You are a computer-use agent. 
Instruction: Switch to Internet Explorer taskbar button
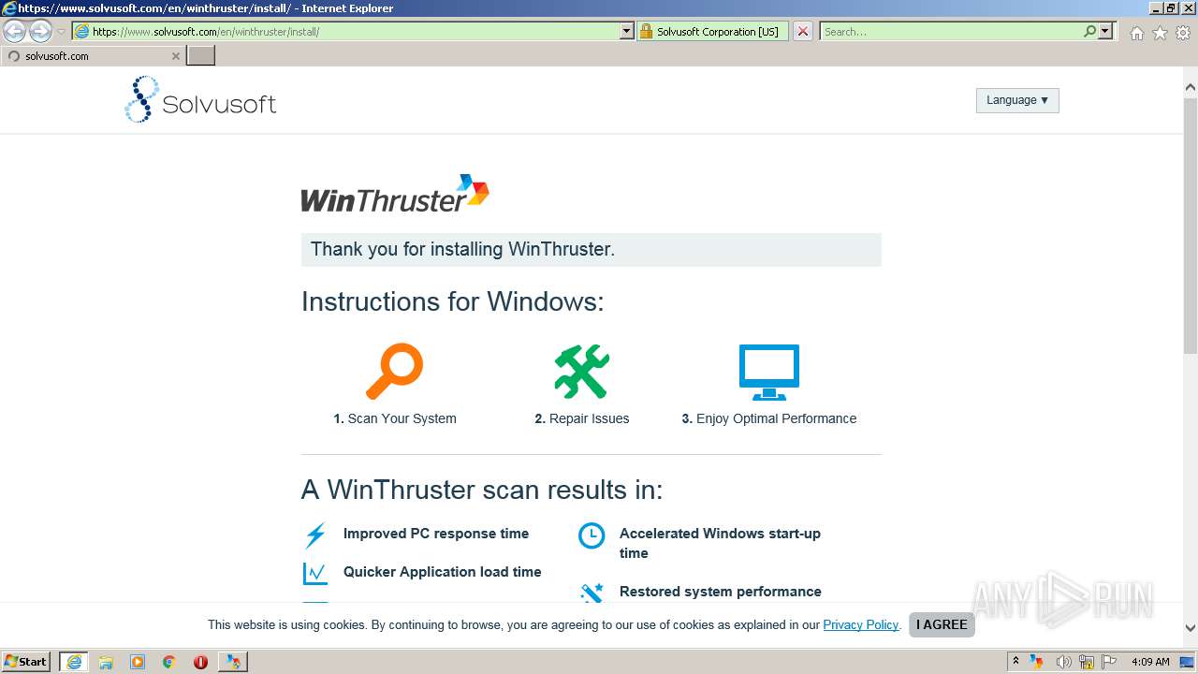(x=73, y=661)
